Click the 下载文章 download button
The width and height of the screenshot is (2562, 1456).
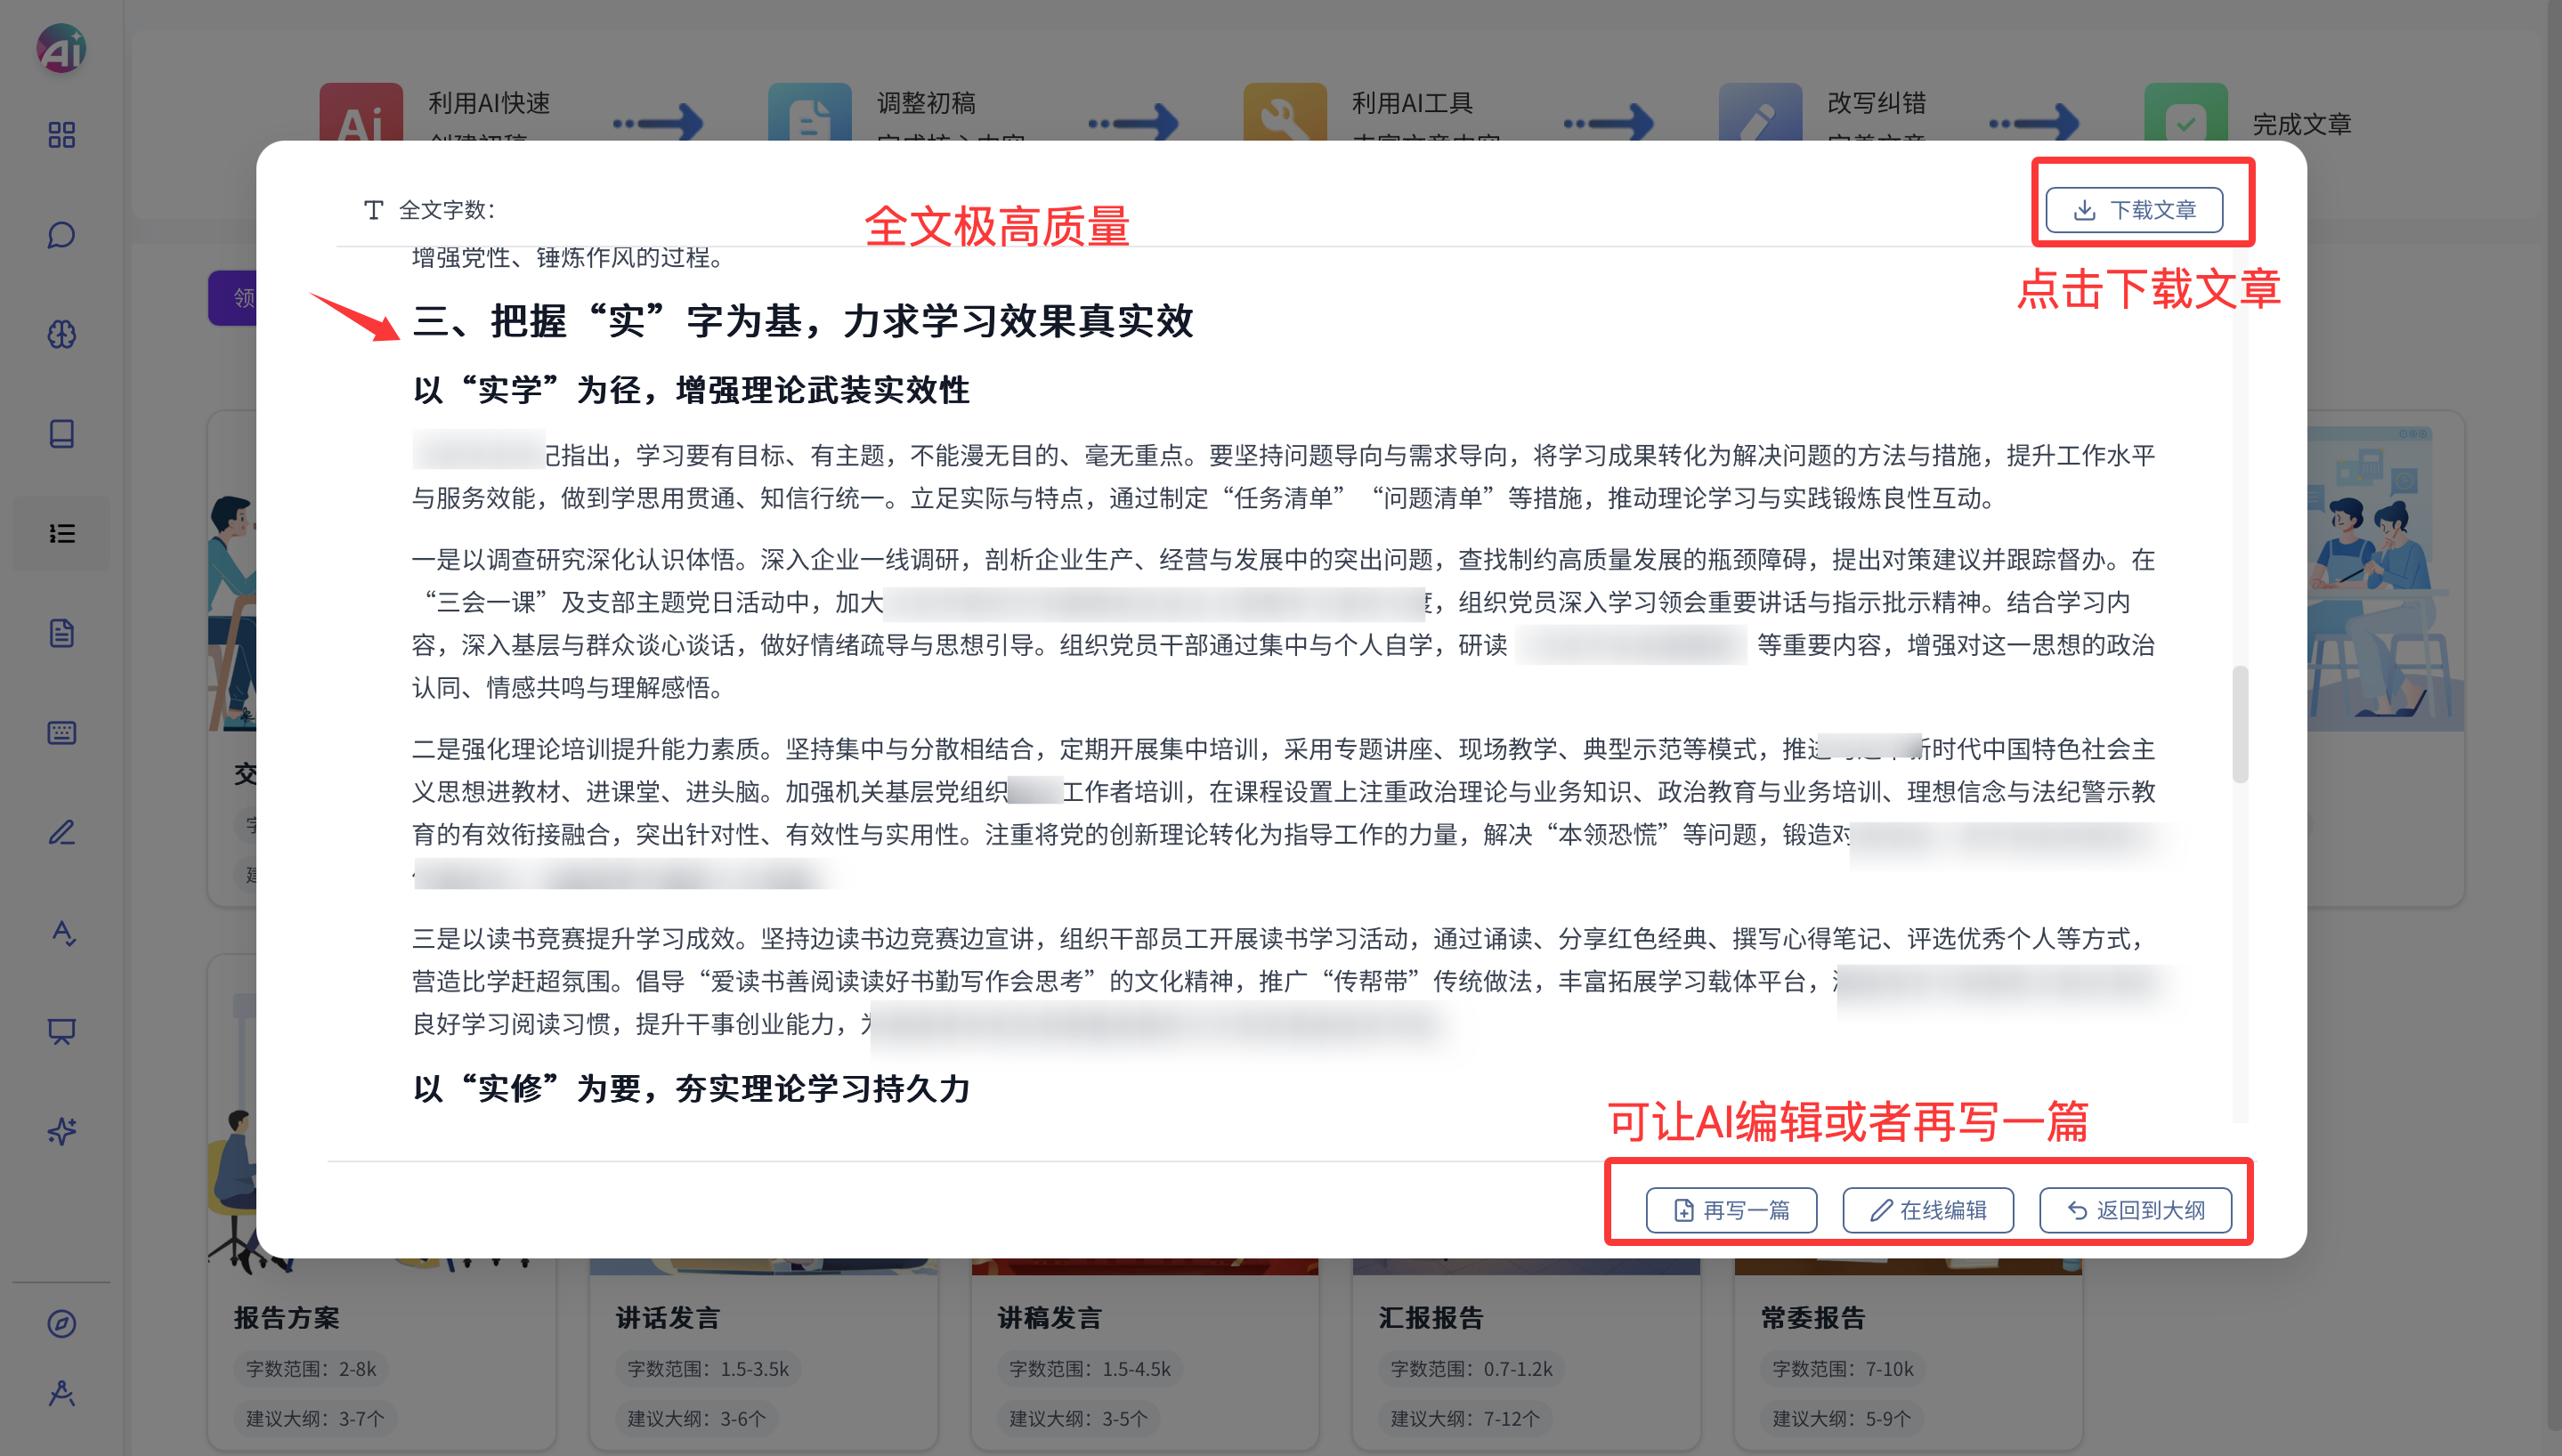pos(2133,210)
